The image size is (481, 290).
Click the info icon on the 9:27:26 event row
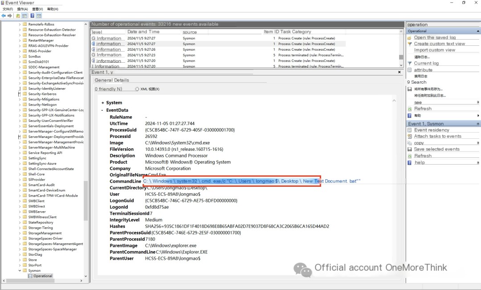tap(93, 49)
